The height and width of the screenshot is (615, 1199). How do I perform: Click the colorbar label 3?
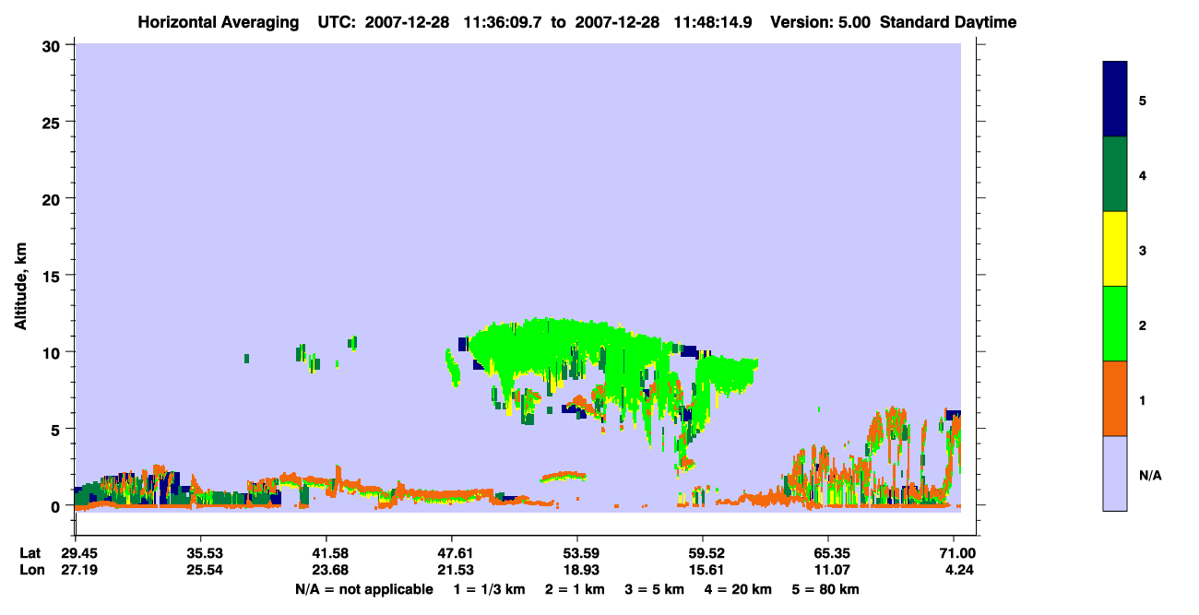(1143, 249)
